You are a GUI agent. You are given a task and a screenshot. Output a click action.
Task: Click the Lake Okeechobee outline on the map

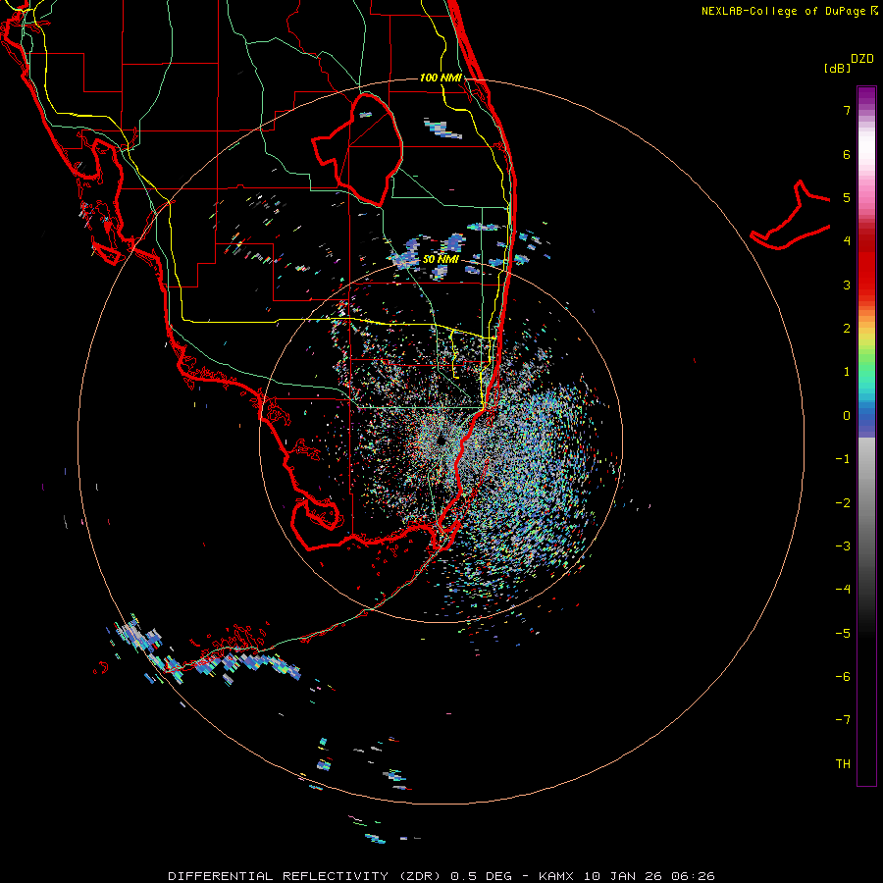pyautogui.click(x=357, y=149)
